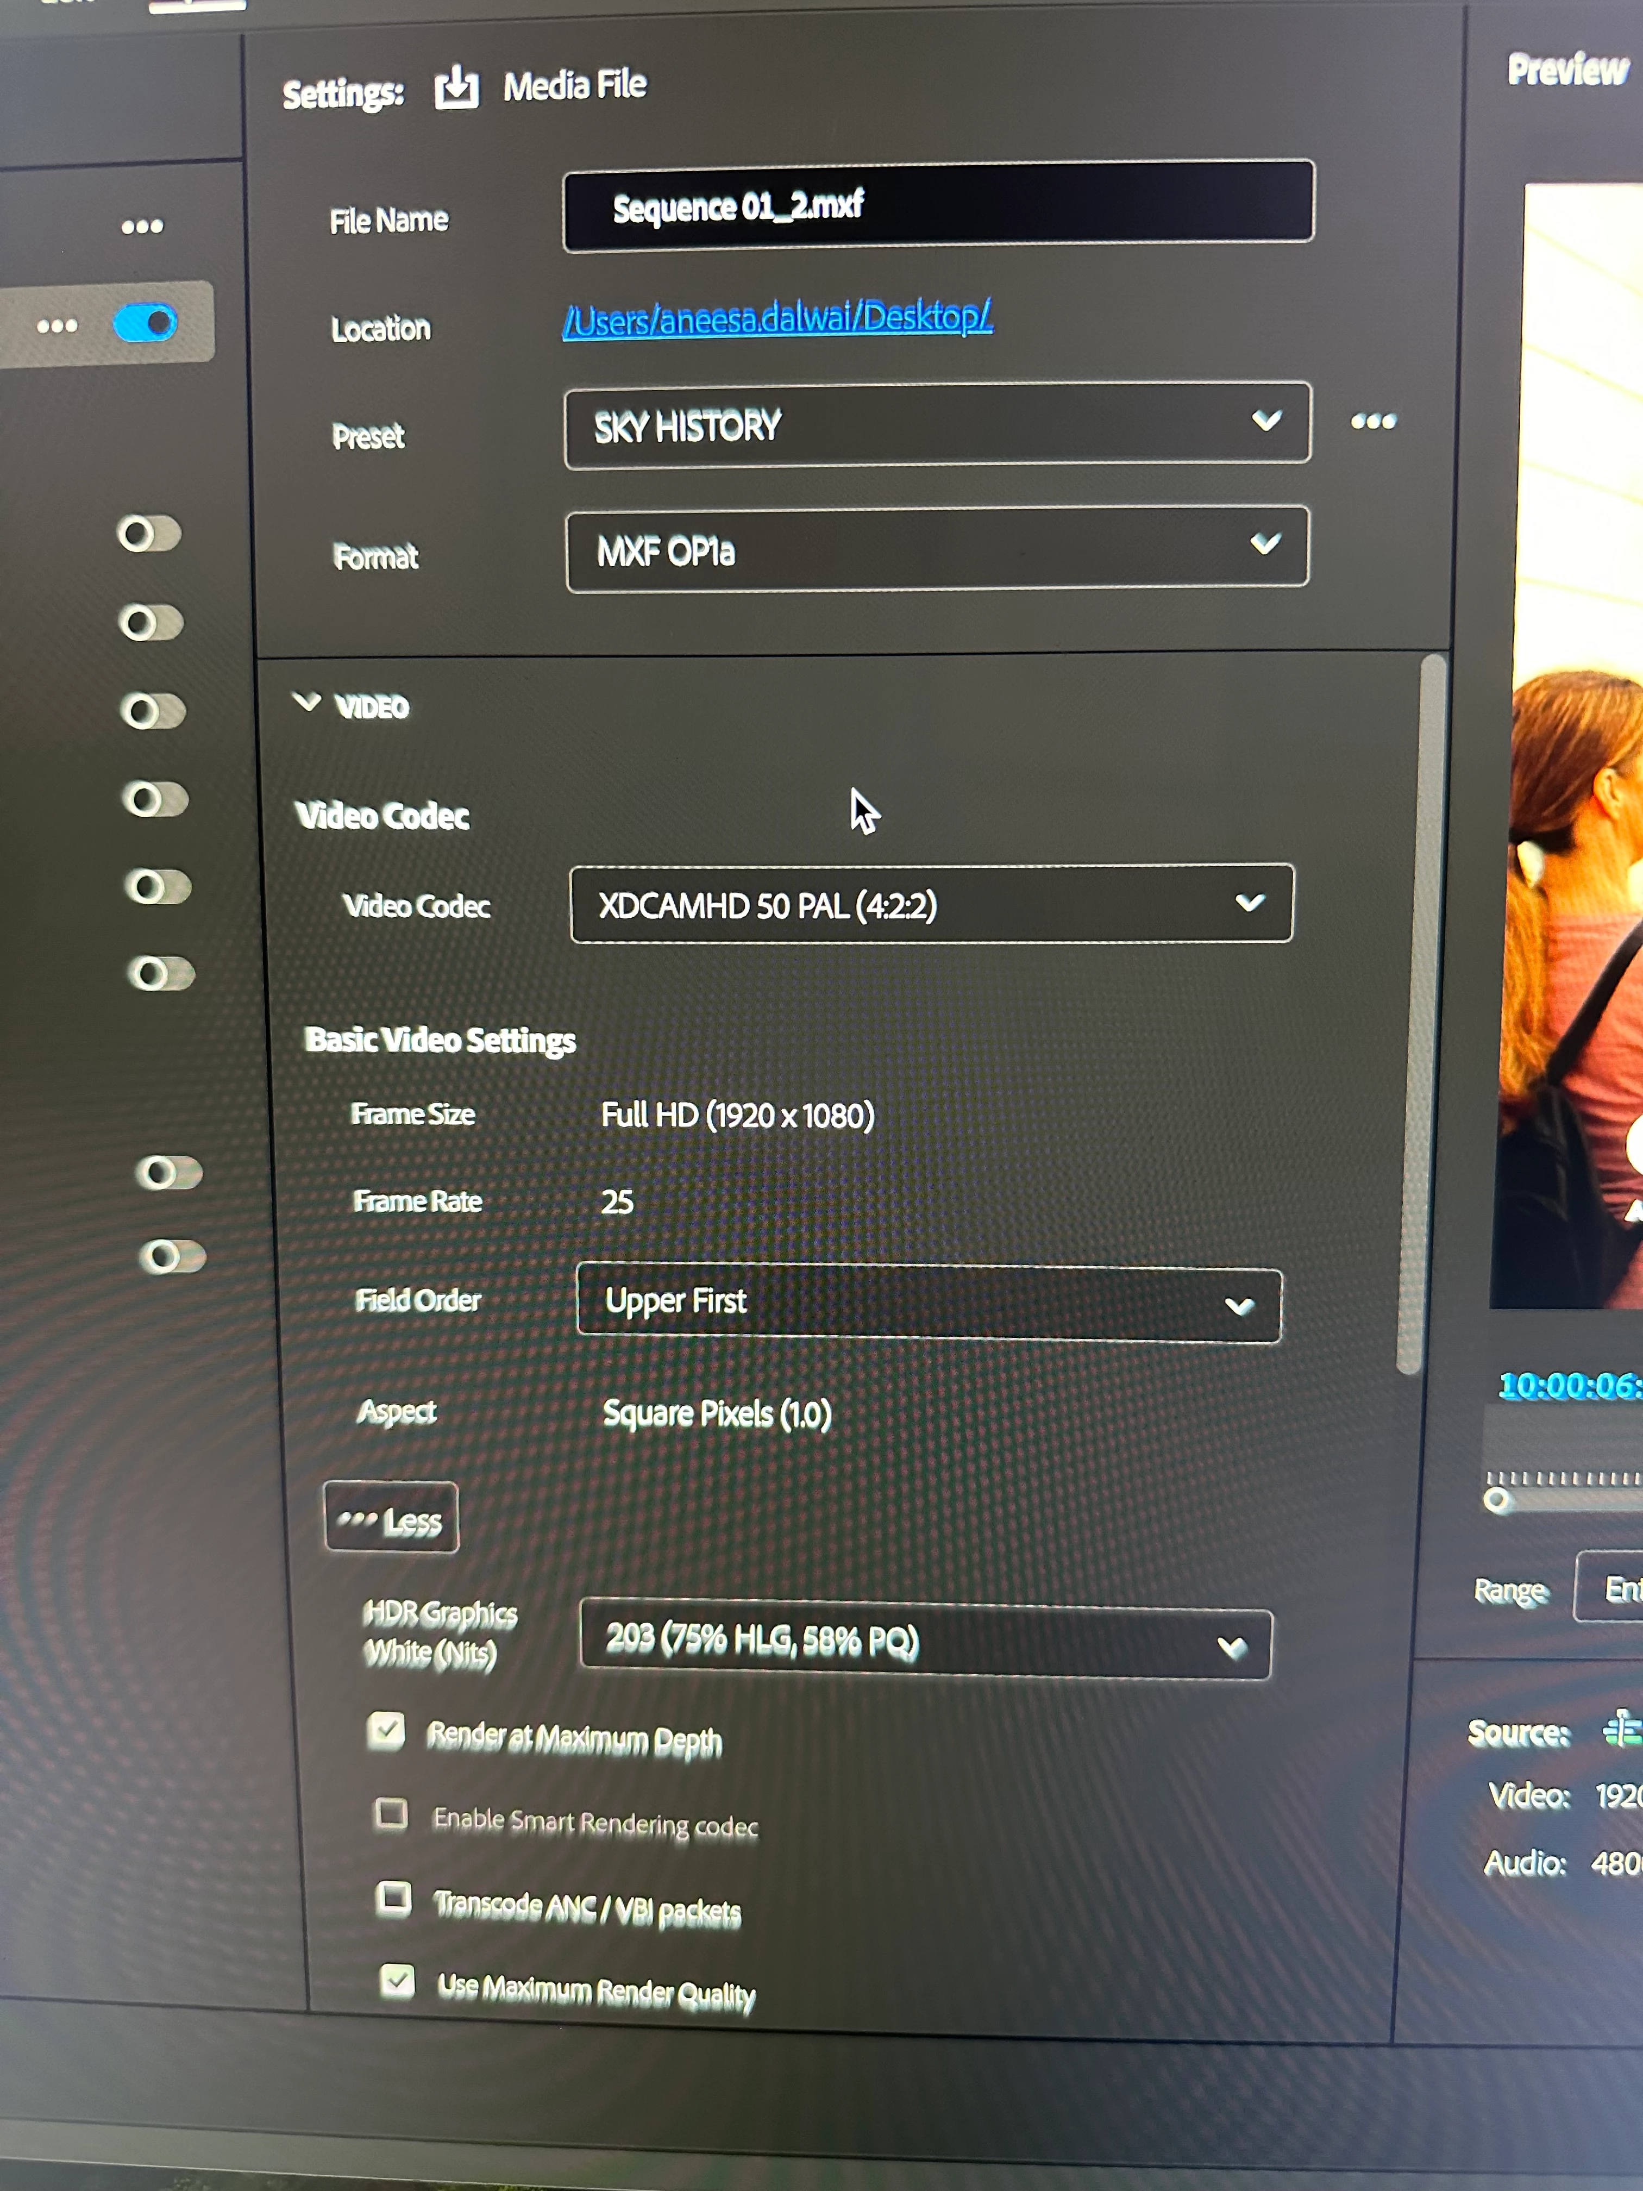Click the preview playhead slider handle
The image size is (1643, 2191).
click(x=1496, y=1500)
